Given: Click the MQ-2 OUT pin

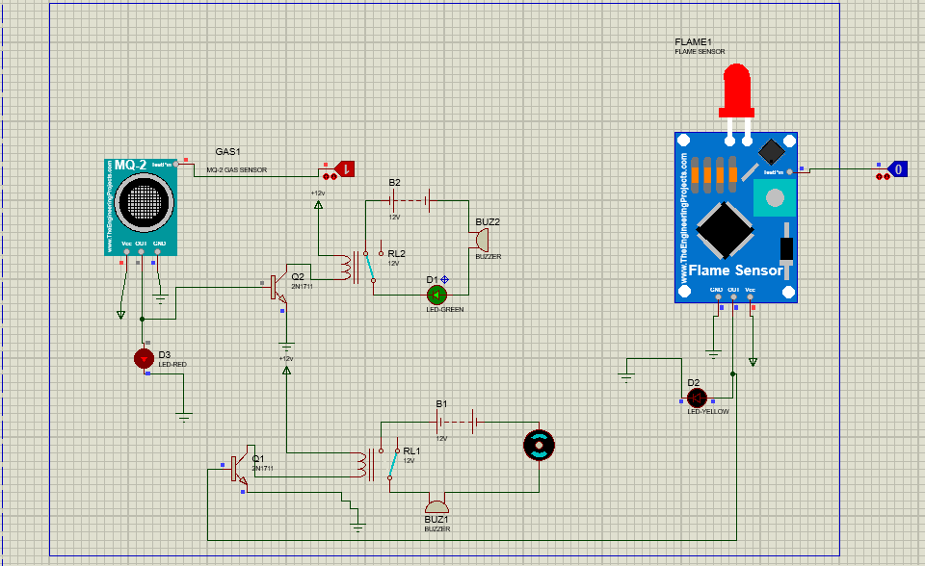Looking at the screenshot, I should coord(142,252).
